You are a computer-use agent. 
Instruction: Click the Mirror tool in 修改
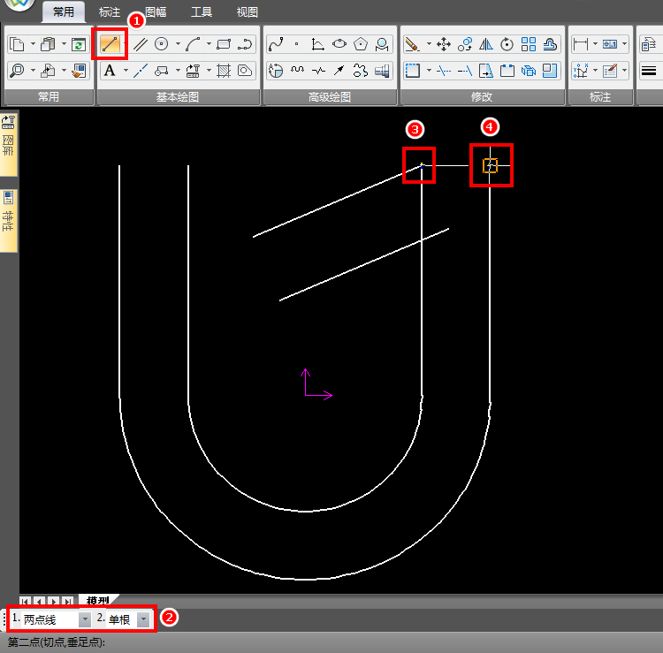(485, 43)
